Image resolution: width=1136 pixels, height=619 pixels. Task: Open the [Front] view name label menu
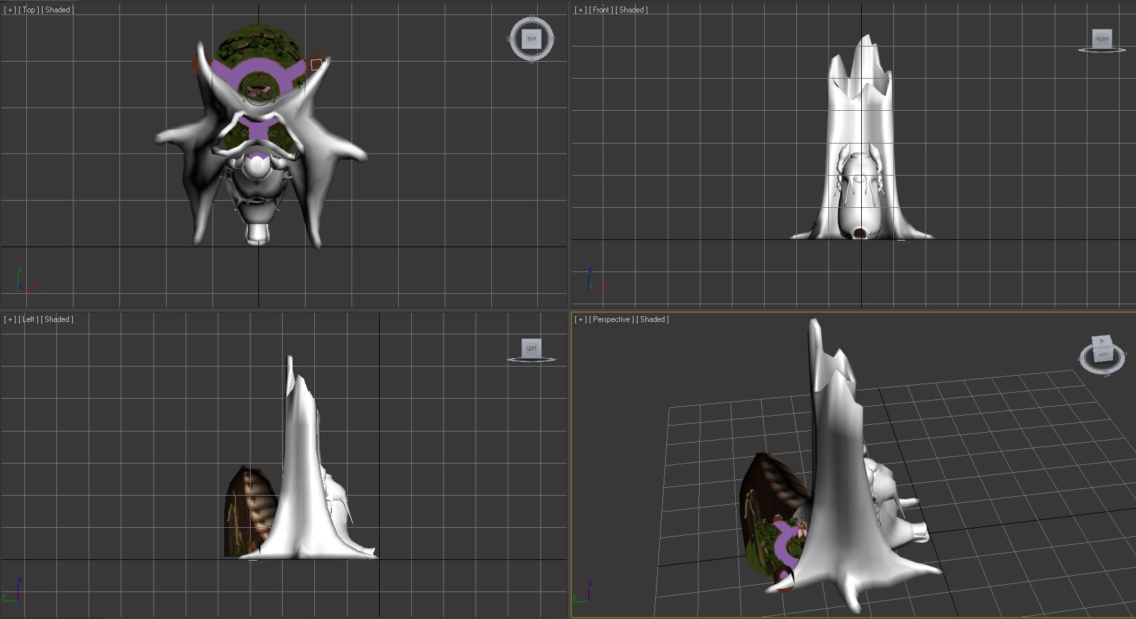point(601,10)
